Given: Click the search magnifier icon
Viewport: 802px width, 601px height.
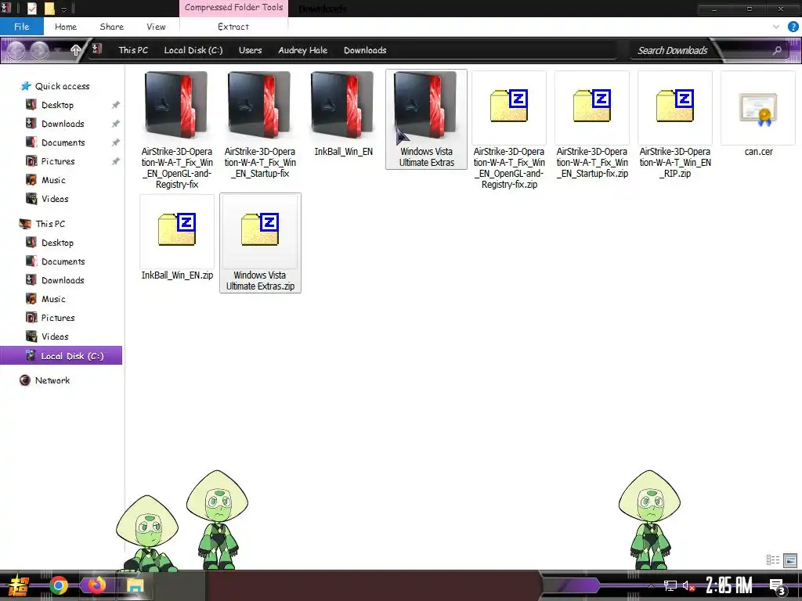Looking at the screenshot, I should 777,50.
